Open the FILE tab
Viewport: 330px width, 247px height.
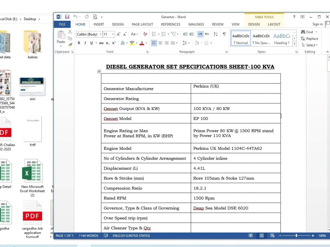62,24
